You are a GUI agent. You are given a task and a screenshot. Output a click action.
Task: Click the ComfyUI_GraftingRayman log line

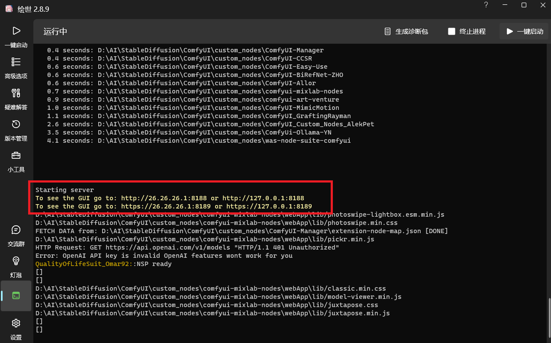pos(199,116)
